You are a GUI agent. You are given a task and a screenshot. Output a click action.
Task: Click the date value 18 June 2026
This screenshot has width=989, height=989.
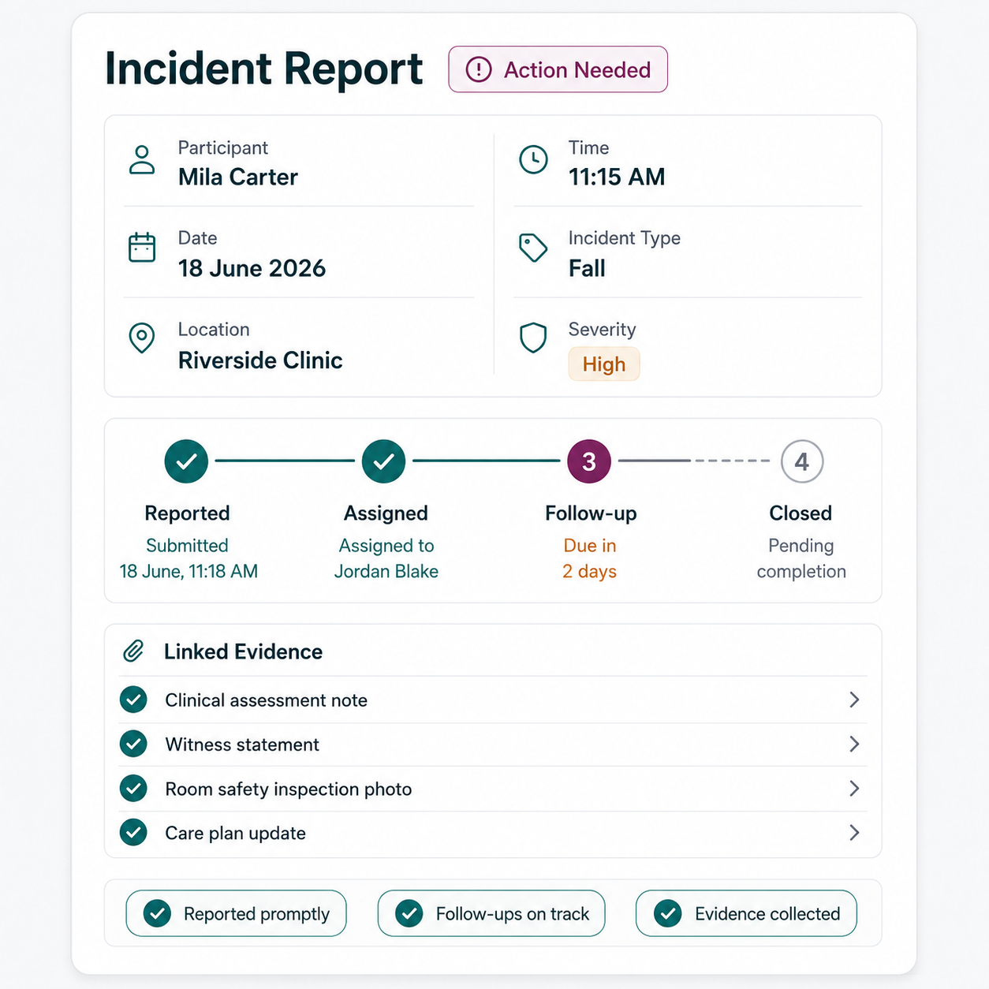tap(252, 268)
